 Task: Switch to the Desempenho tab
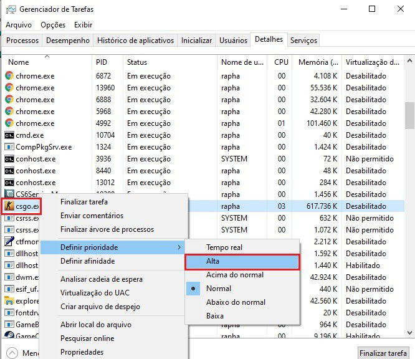(68, 41)
